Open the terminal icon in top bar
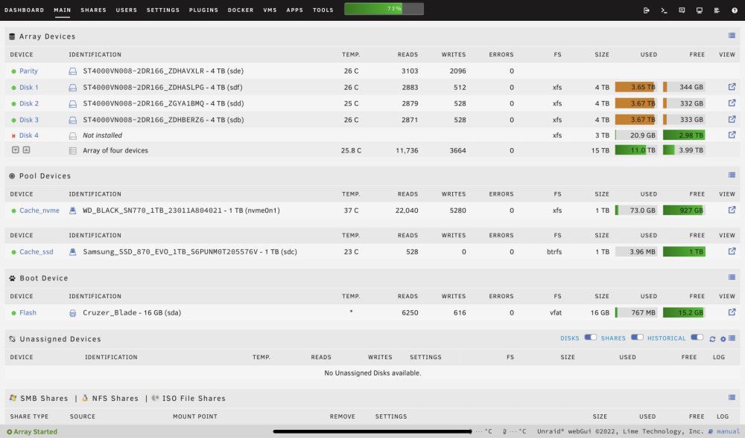745x438 pixels. 664,10
